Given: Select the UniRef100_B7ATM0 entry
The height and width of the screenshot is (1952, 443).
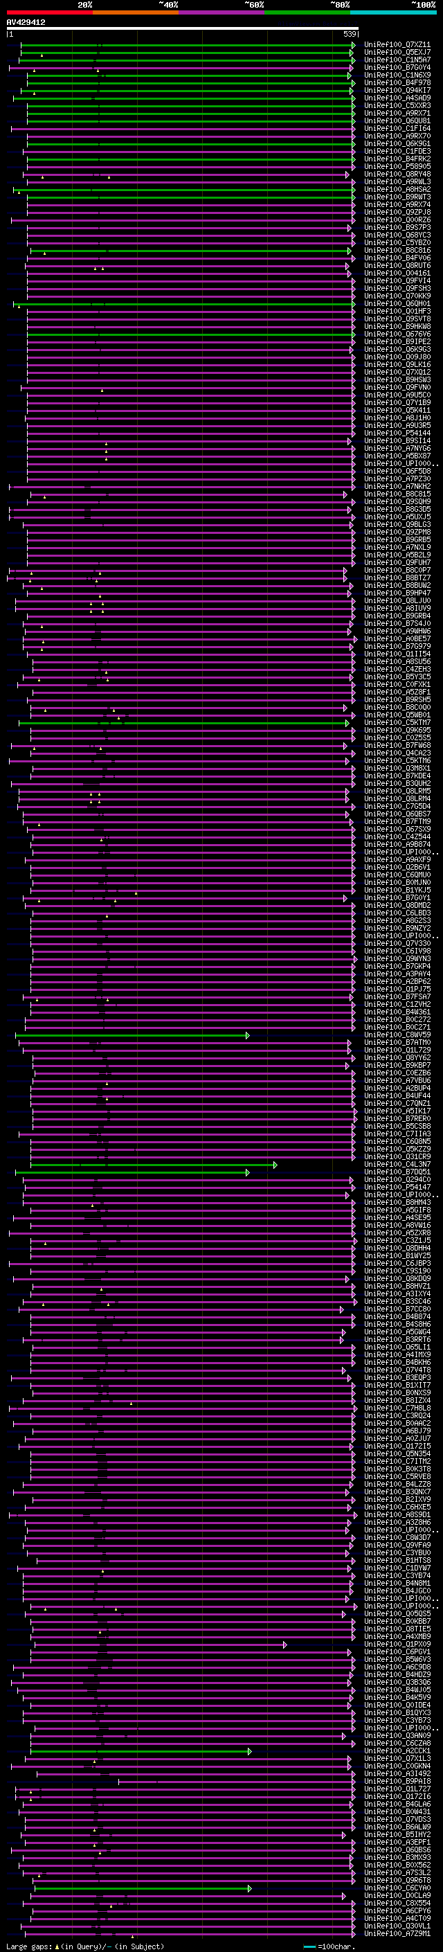Looking at the screenshot, I should click(x=397, y=1042).
